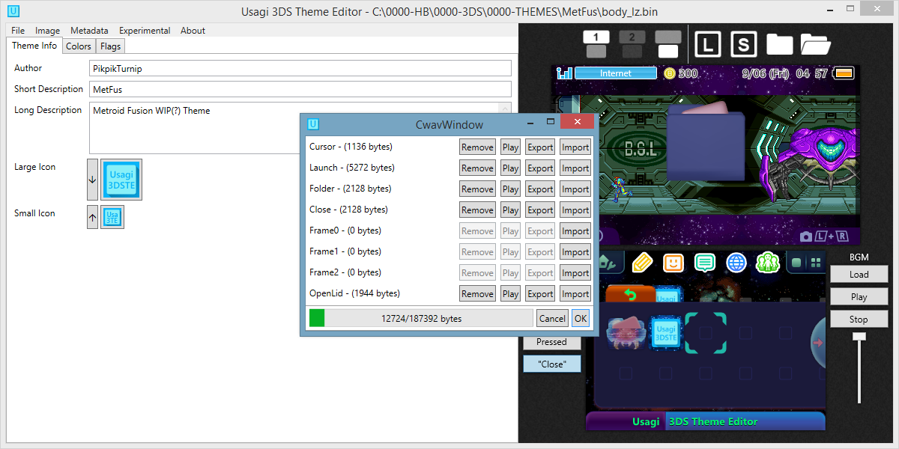Screen dimensions: 899x449
Task: Open the Metadata menu
Action: click(89, 31)
